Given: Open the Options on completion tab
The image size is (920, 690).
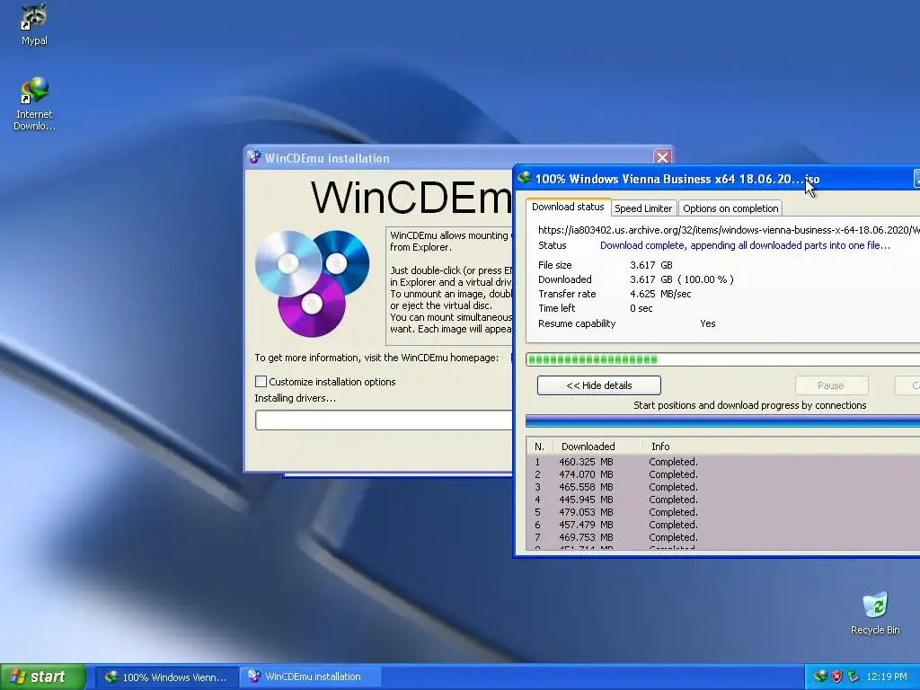Looking at the screenshot, I should coord(730,208).
